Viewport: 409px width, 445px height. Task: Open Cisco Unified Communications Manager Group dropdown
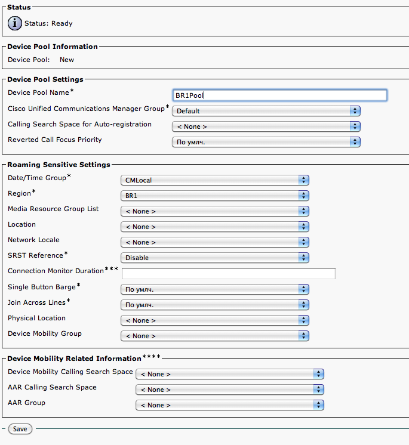click(x=266, y=111)
